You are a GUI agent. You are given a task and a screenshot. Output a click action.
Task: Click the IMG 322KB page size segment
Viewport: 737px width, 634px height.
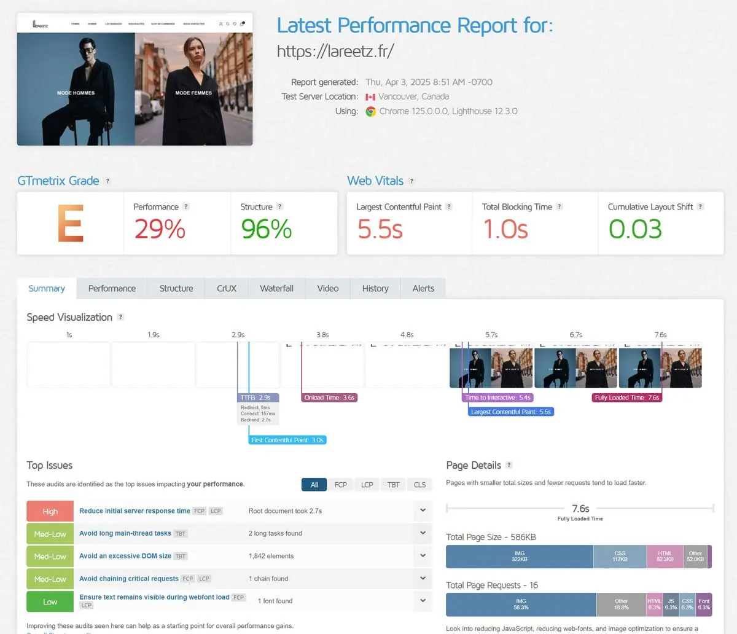click(520, 556)
